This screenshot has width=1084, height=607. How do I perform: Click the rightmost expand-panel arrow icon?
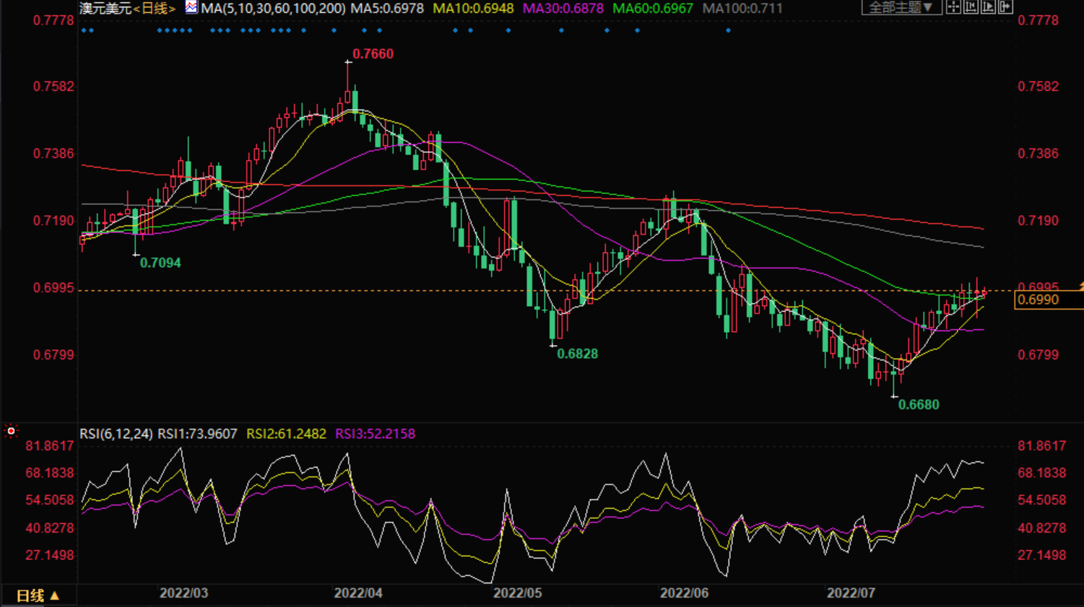(1005, 7)
